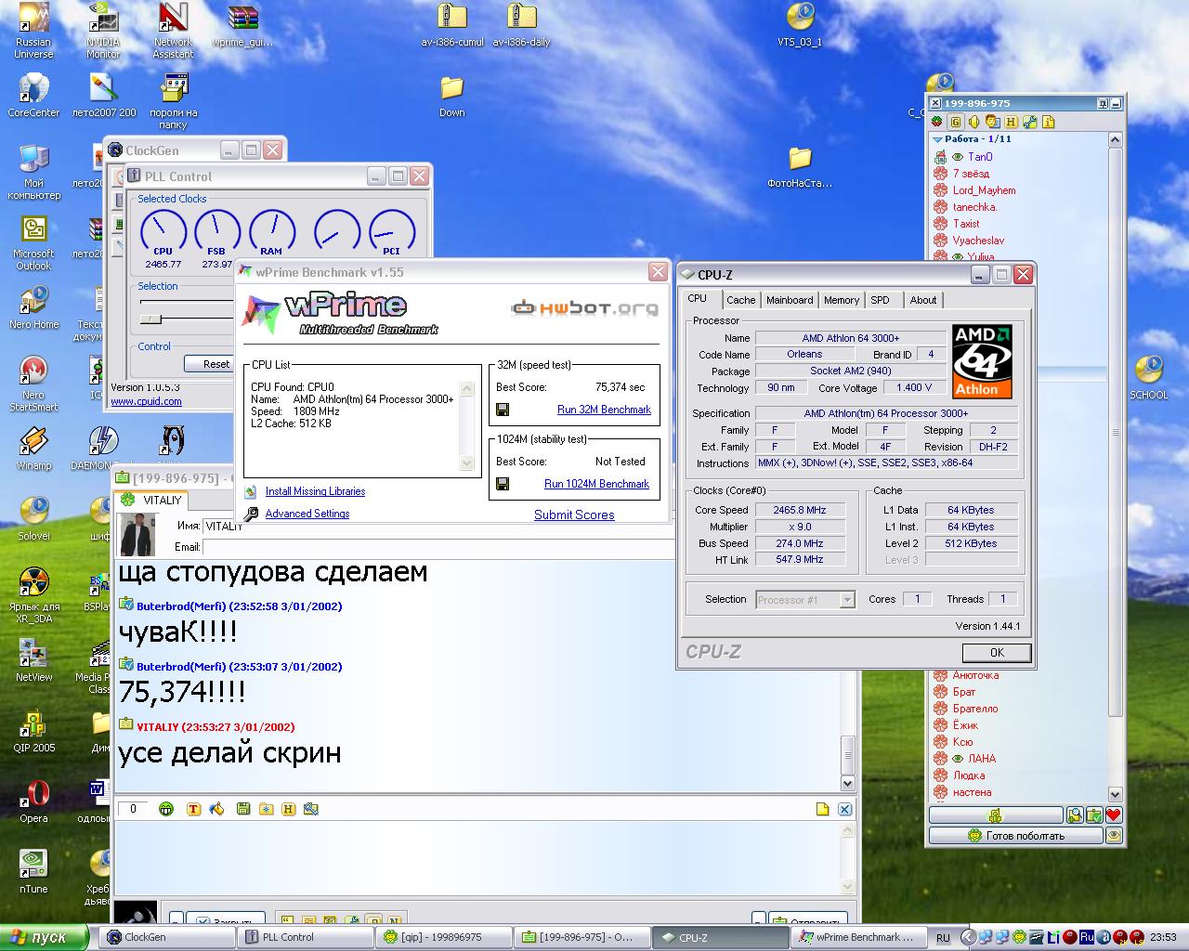The height and width of the screenshot is (951, 1189).
Task: Click Run 1024M Benchmark link
Action: 596,484
